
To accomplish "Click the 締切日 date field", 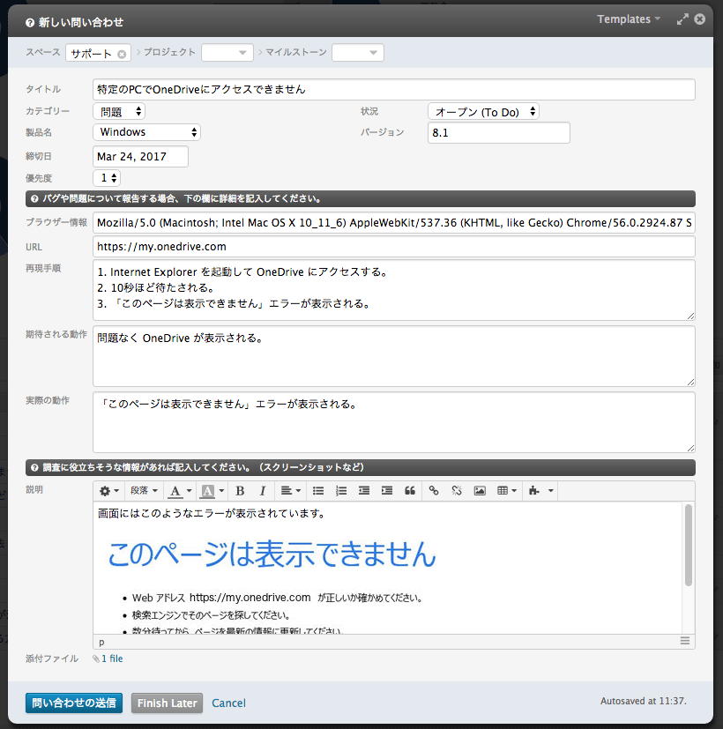I will click(140, 157).
